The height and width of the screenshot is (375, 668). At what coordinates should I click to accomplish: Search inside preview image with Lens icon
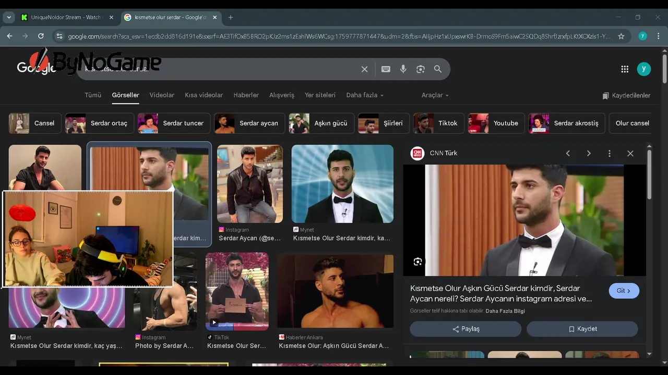click(x=417, y=261)
